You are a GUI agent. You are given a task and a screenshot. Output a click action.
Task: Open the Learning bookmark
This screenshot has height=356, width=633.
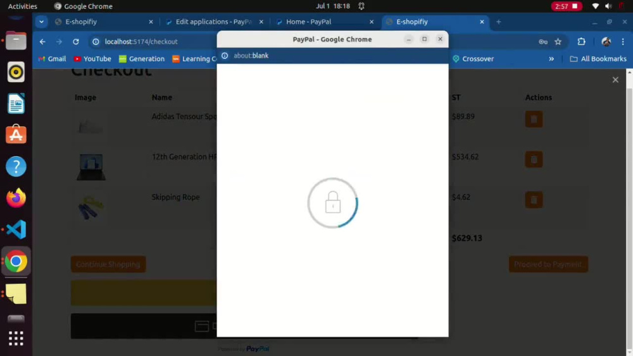(194, 59)
